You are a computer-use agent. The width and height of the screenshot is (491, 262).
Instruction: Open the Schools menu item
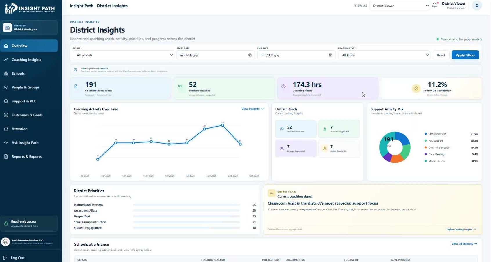[x=29, y=74]
